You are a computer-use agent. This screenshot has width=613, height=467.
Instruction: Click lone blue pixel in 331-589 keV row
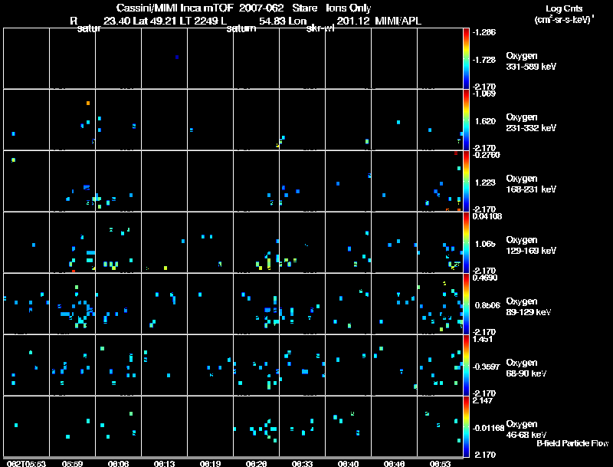[x=177, y=57]
